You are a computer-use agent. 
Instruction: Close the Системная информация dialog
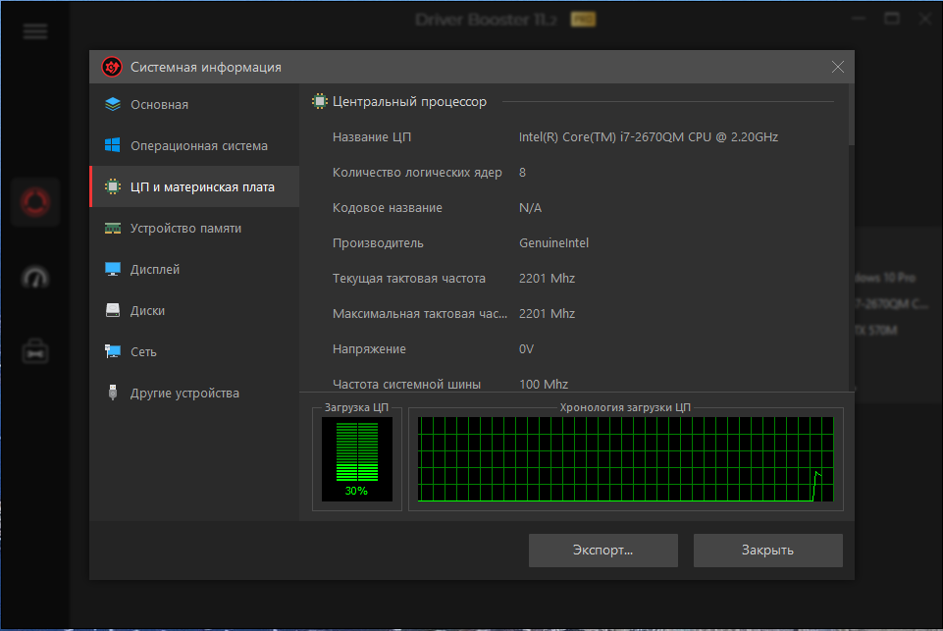tap(838, 67)
